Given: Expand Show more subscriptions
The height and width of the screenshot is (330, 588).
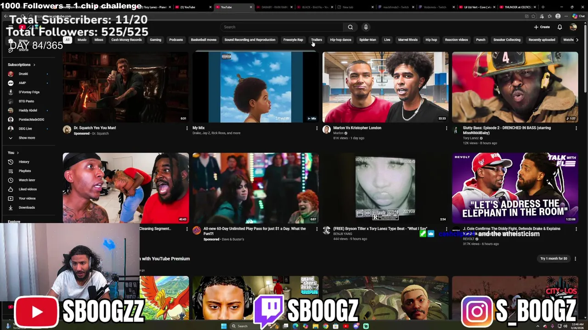Looking at the screenshot, I should pyautogui.click(x=27, y=138).
